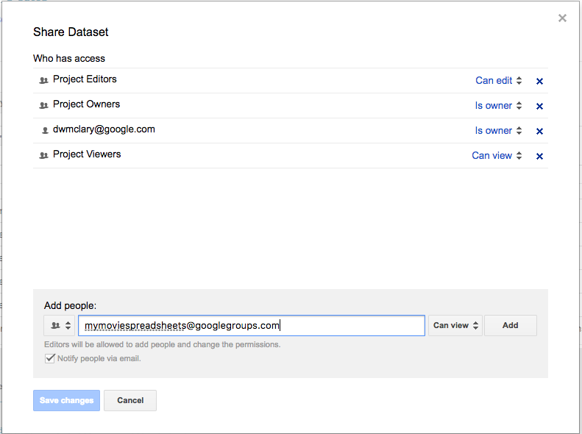Remove dwmclary@google.com access with X icon

(x=539, y=131)
